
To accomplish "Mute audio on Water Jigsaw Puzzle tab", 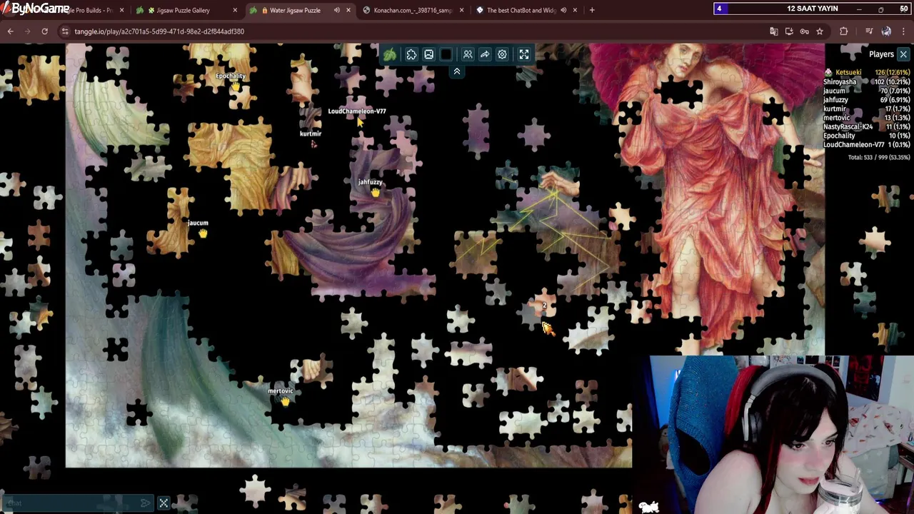I will [x=336, y=10].
